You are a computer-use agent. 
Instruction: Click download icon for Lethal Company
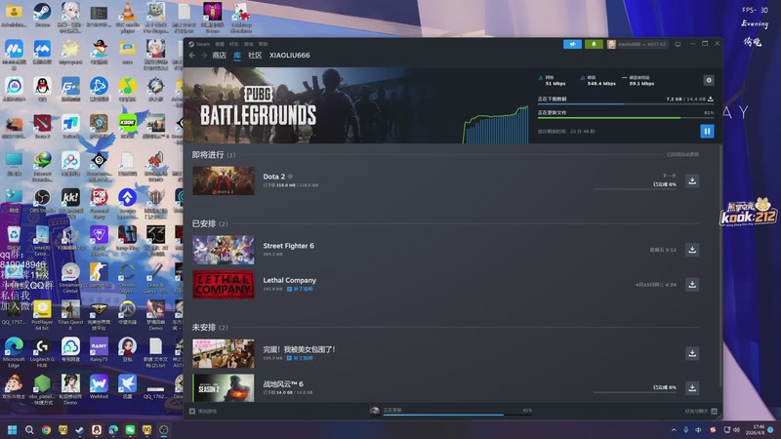(692, 285)
